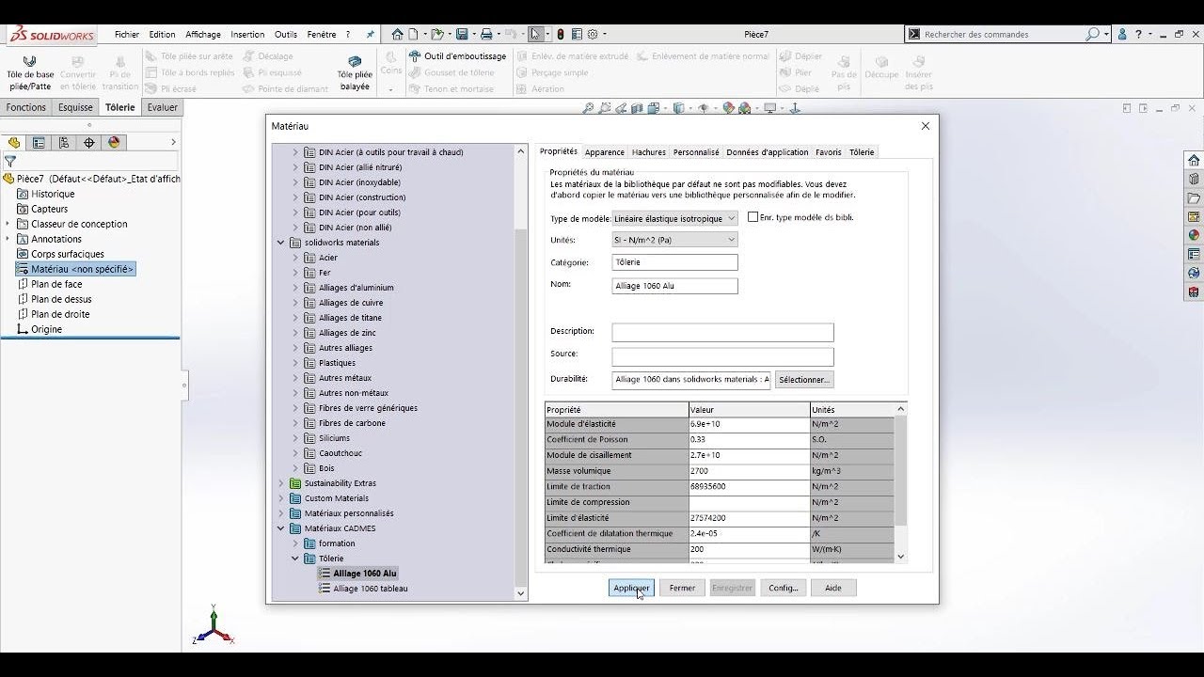Click the user login icon

click(1122, 34)
